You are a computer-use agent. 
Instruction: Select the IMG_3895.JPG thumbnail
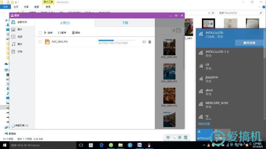point(169,71)
